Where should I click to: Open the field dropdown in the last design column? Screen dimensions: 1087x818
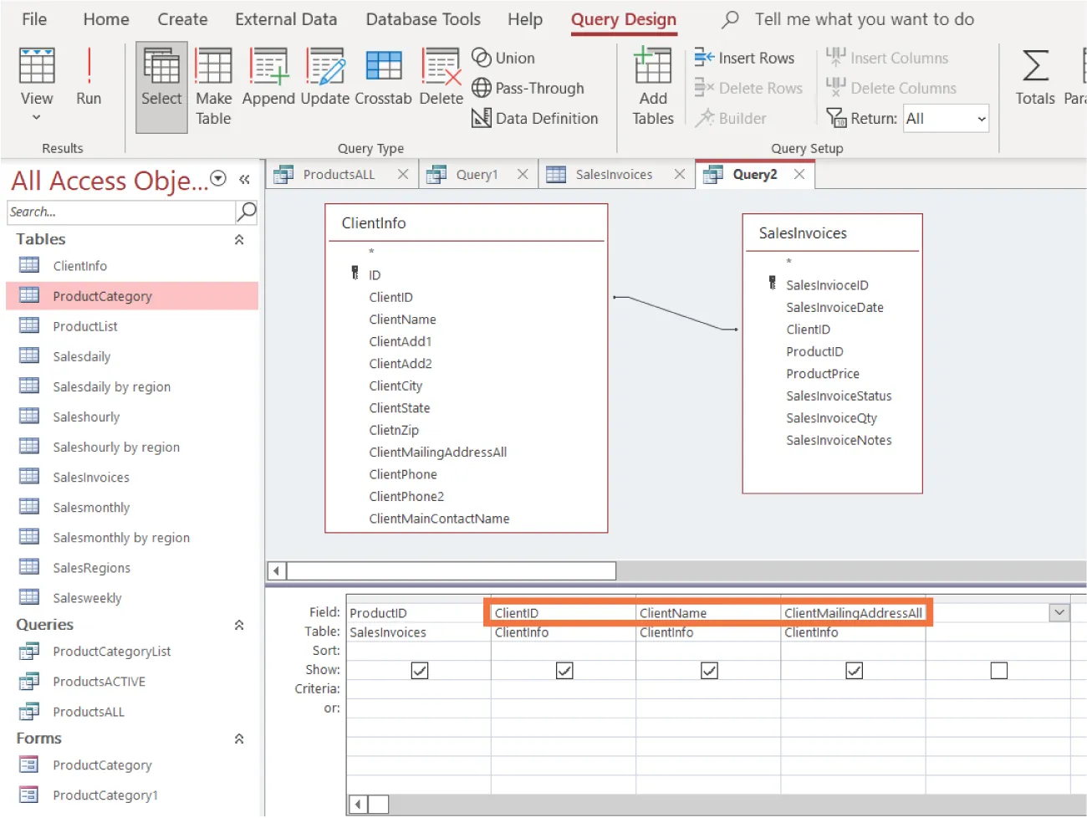pos(1059,612)
